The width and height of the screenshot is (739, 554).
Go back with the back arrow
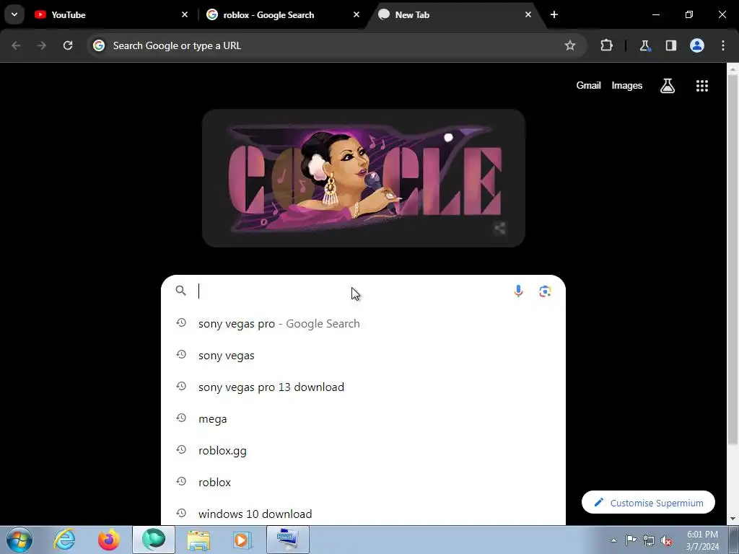(16, 45)
